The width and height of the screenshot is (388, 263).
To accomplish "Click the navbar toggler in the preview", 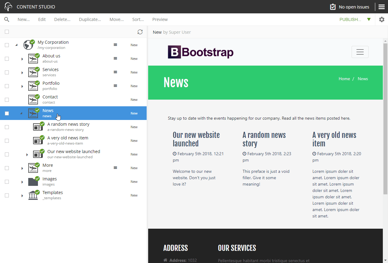I will click(x=360, y=52).
